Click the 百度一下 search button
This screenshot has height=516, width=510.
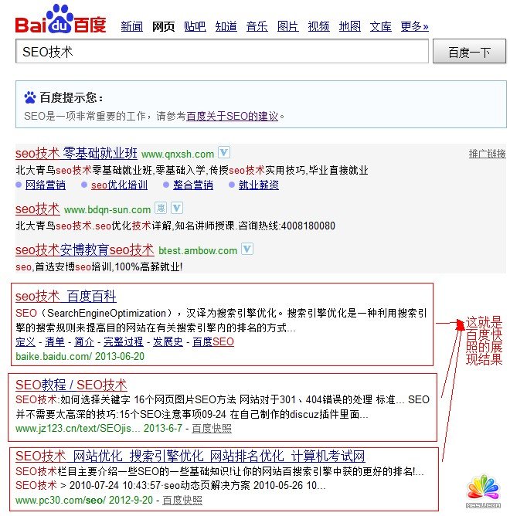[469, 51]
